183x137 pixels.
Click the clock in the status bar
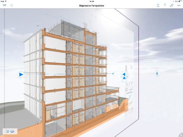91,2
